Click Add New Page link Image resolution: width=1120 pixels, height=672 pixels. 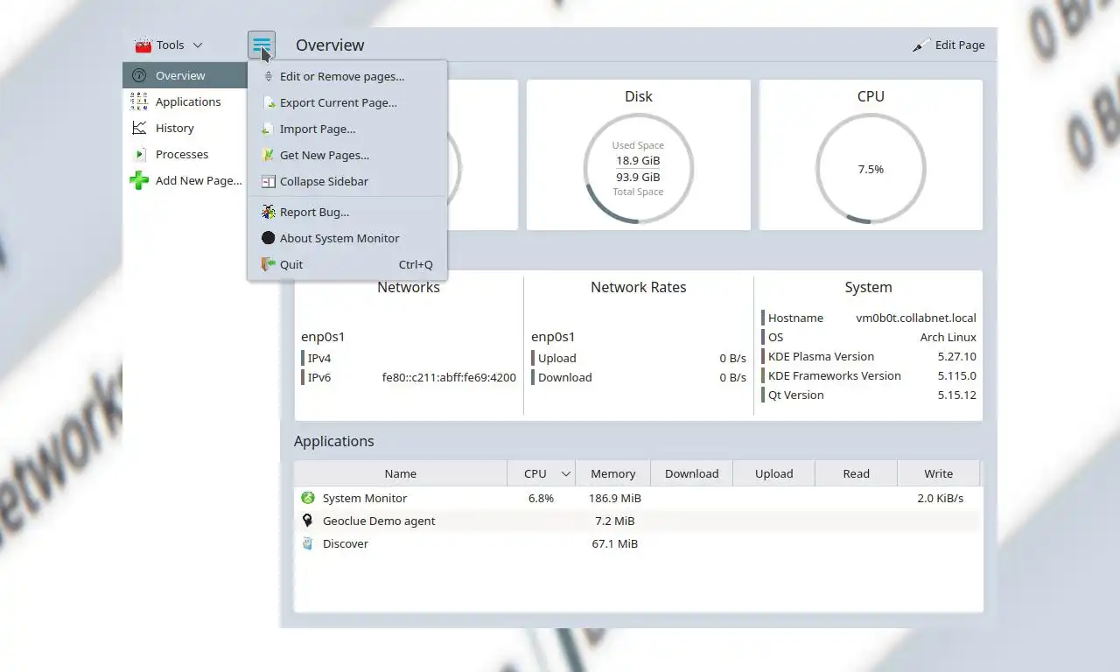click(199, 180)
